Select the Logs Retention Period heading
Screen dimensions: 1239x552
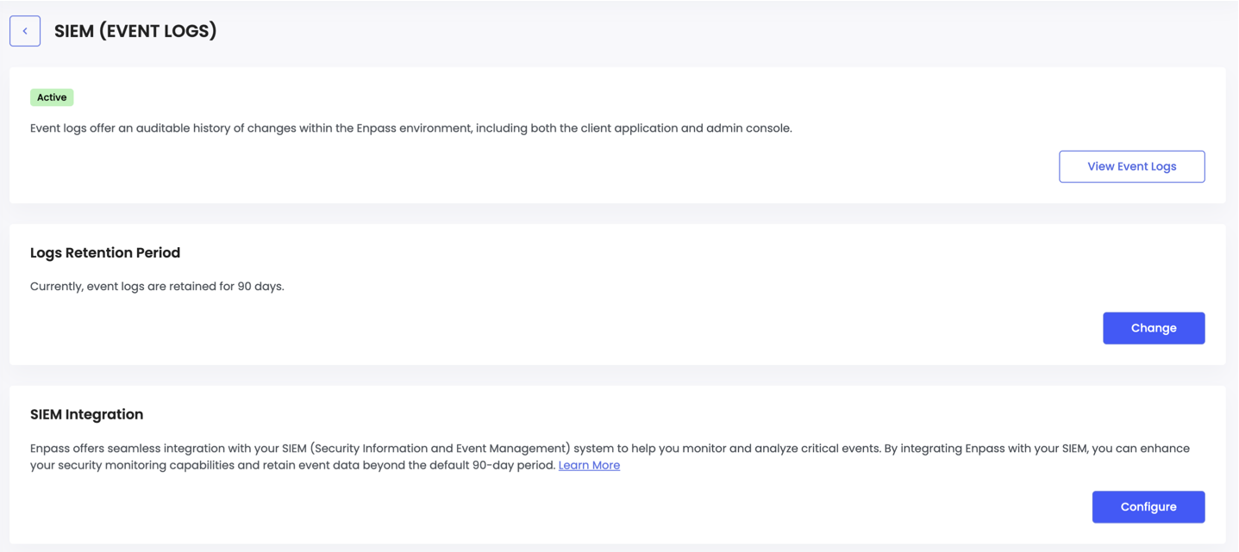(105, 252)
